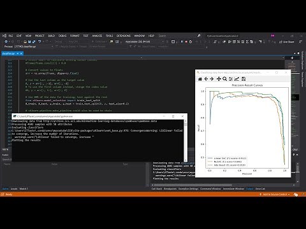Open the EDIT menu
This screenshot has height=229, width=306.
[x=19, y=36]
